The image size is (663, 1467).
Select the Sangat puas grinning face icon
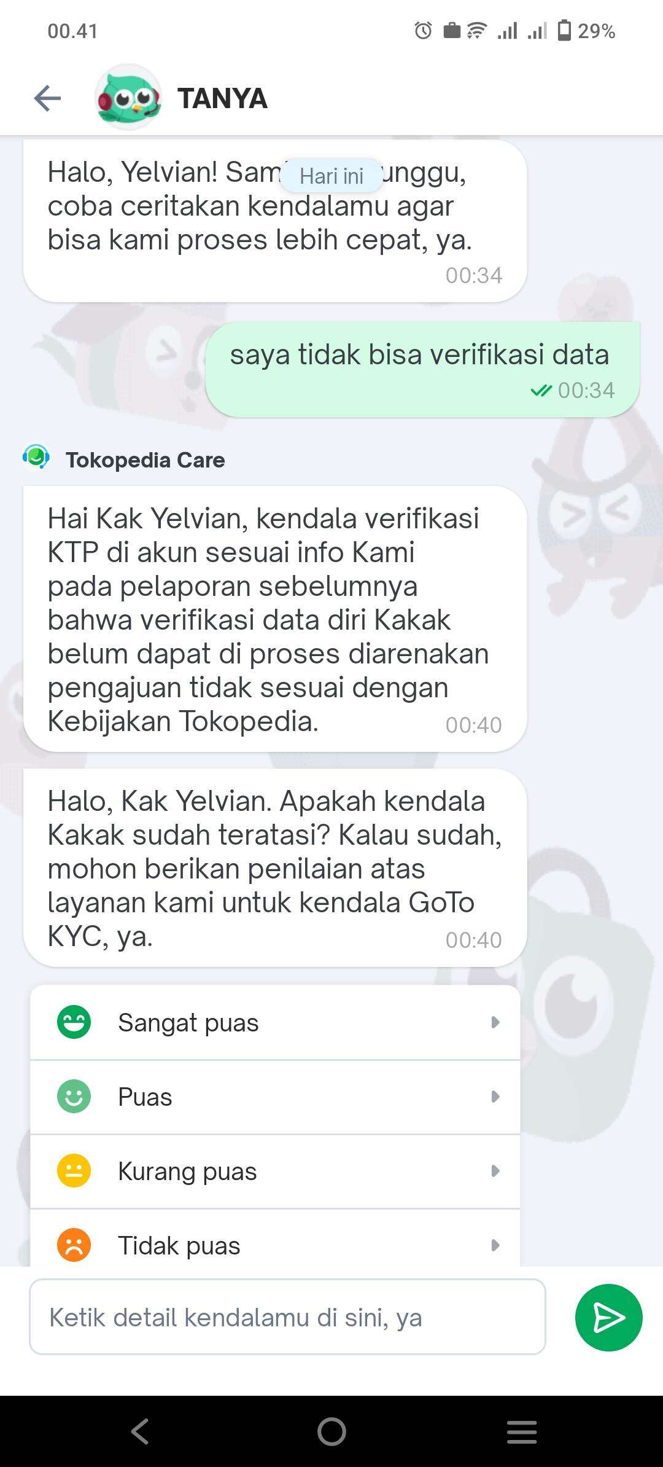[74, 1022]
